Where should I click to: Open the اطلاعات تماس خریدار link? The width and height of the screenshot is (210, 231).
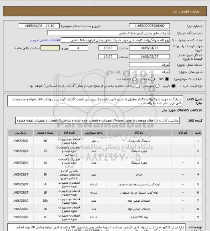pos(45,40)
